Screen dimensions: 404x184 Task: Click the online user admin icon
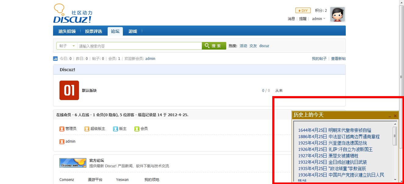(x=62, y=141)
